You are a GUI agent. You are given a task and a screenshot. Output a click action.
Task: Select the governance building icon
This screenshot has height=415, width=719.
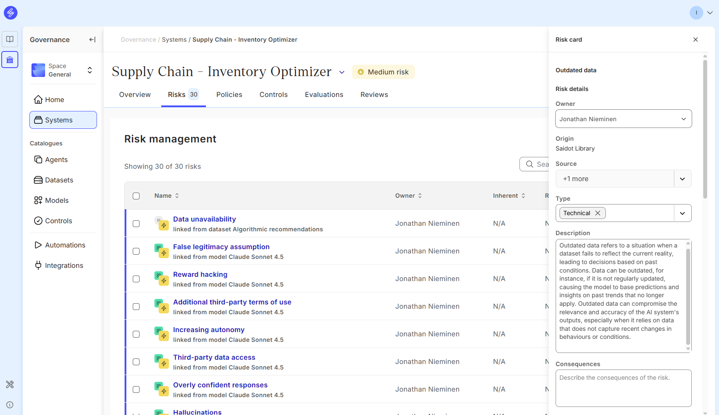[x=10, y=60]
